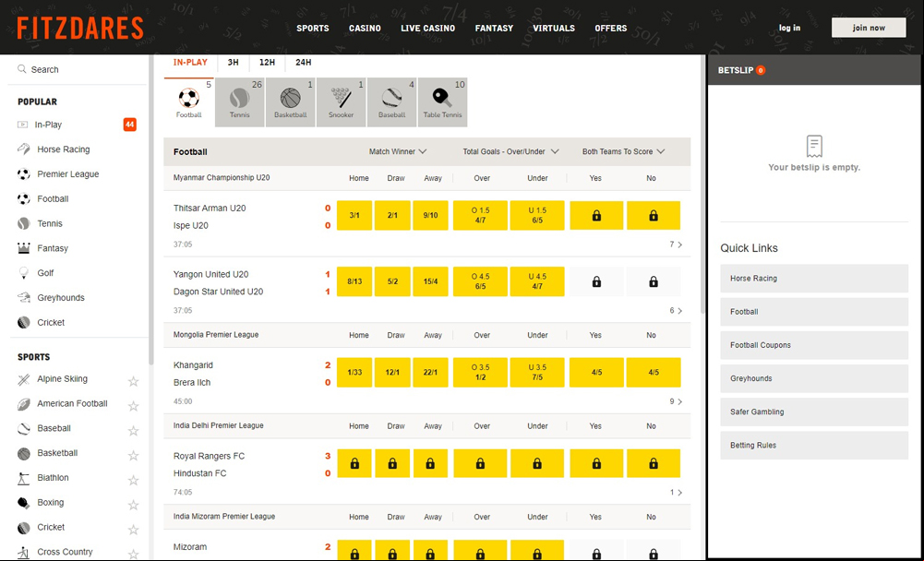Screen dimensions: 924x561
Task: Select the Table Tennis sport icon tab
Action: click(442, 101)
